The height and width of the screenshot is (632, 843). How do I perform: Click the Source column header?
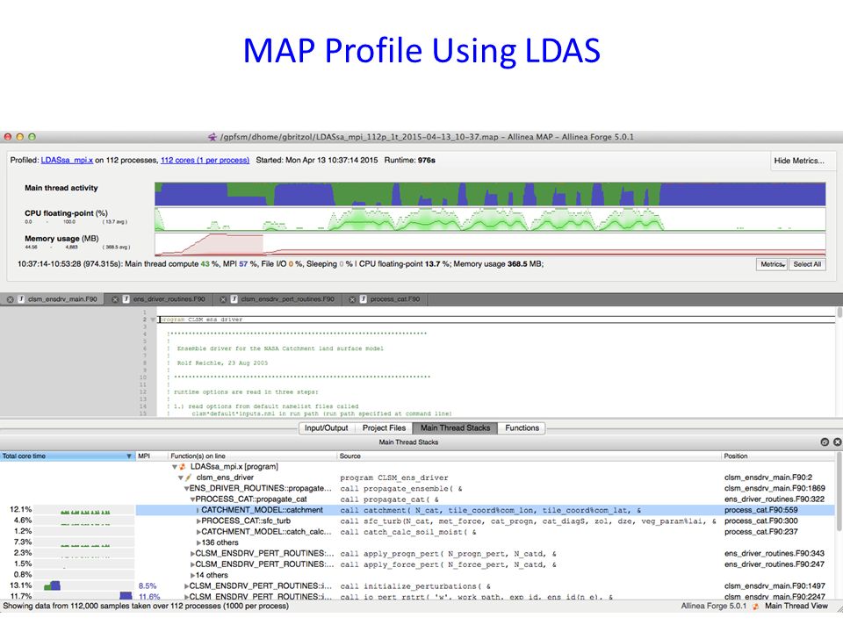(x=529, y=456)
